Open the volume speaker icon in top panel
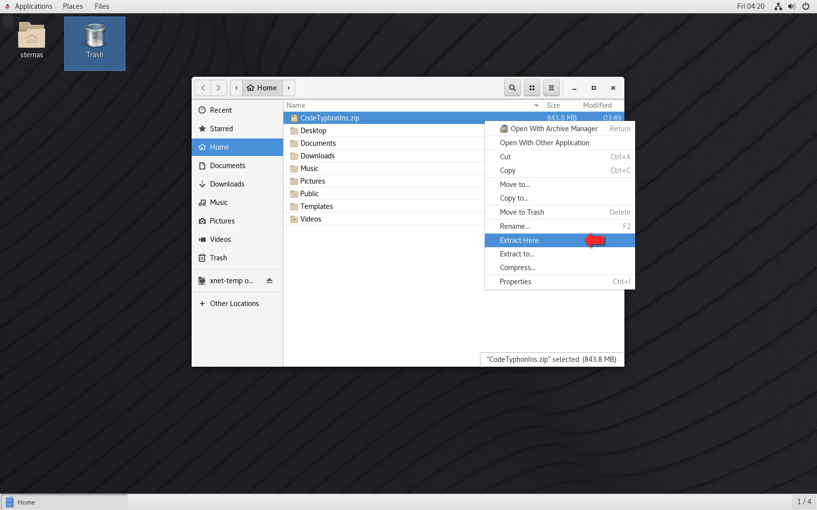 click(x=792, y=6)
